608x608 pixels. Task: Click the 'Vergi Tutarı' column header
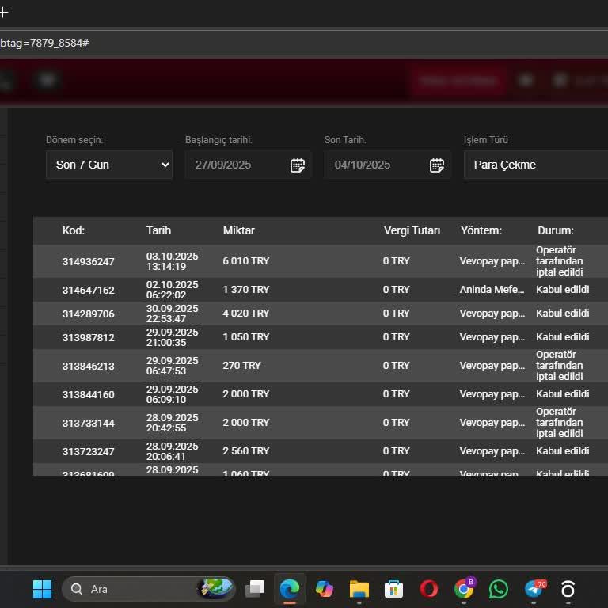pos(412,230)
